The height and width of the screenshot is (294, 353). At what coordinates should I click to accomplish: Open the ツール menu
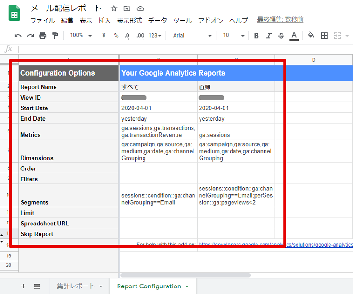[182, 21]
